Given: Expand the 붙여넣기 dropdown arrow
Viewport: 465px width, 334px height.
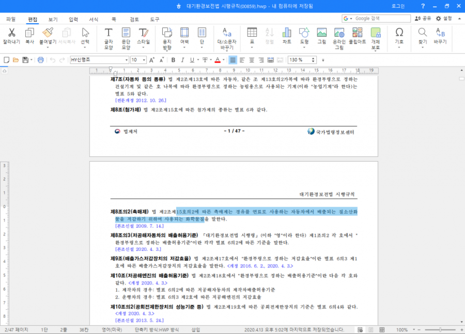Looking at the screenshot, I should click(x=48, y=47).
